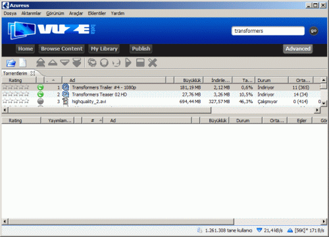The height and width of the screenshot is (237, 329).
Task: Click the toolbar icon left of start arrow
Action: 116,63
